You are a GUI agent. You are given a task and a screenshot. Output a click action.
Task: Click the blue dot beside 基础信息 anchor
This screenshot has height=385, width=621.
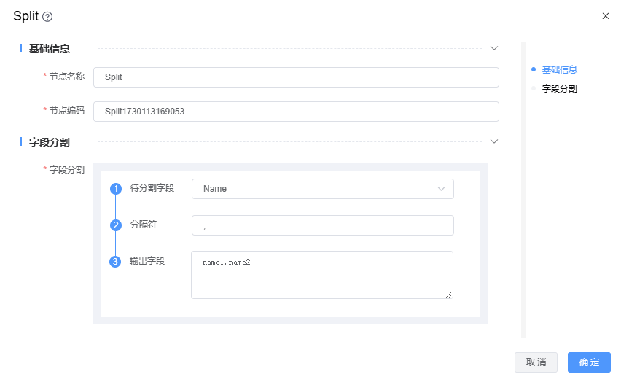click(534, 69)
